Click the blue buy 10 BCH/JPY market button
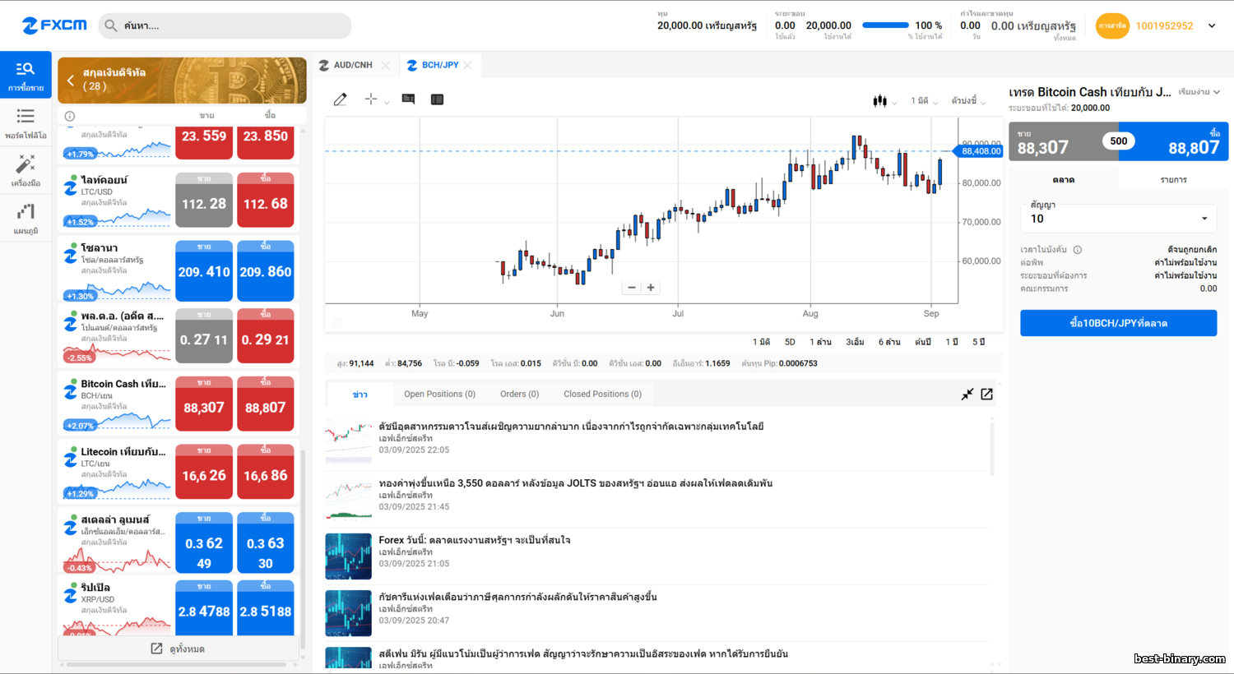Screen dimensions: 1234x674 (x=1118, y=323)
